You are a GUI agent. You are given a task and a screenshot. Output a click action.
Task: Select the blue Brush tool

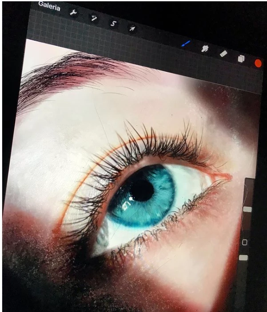pyautogui.click(x=186, y=43)
